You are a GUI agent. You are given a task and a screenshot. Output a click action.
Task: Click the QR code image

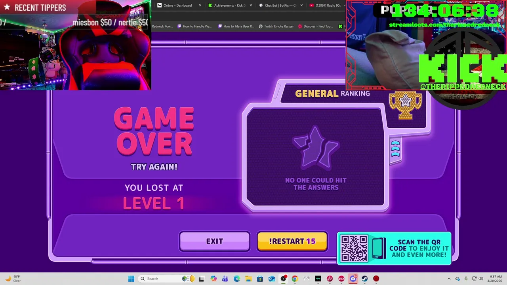[x=354, y=249]
